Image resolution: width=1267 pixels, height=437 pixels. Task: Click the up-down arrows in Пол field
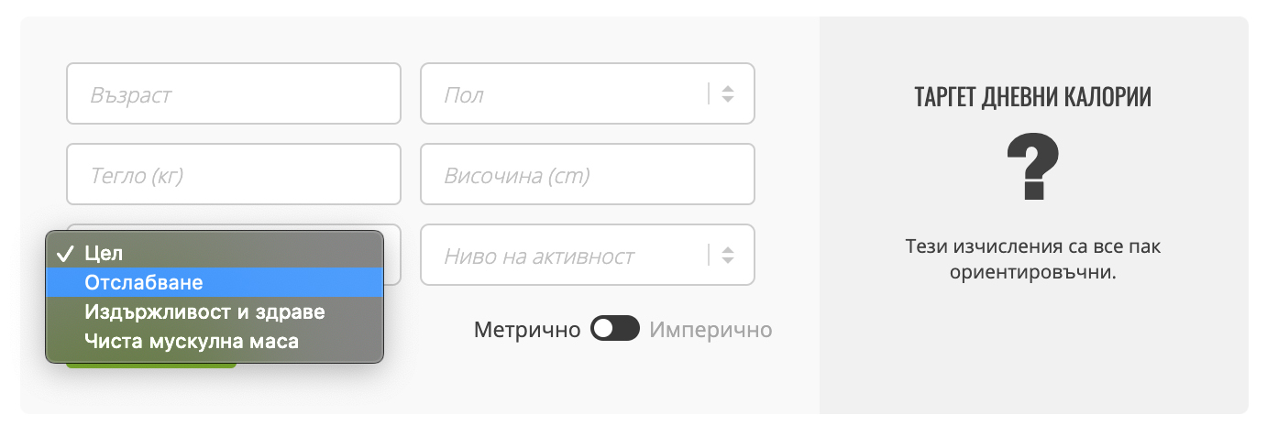tap(727, 93)
